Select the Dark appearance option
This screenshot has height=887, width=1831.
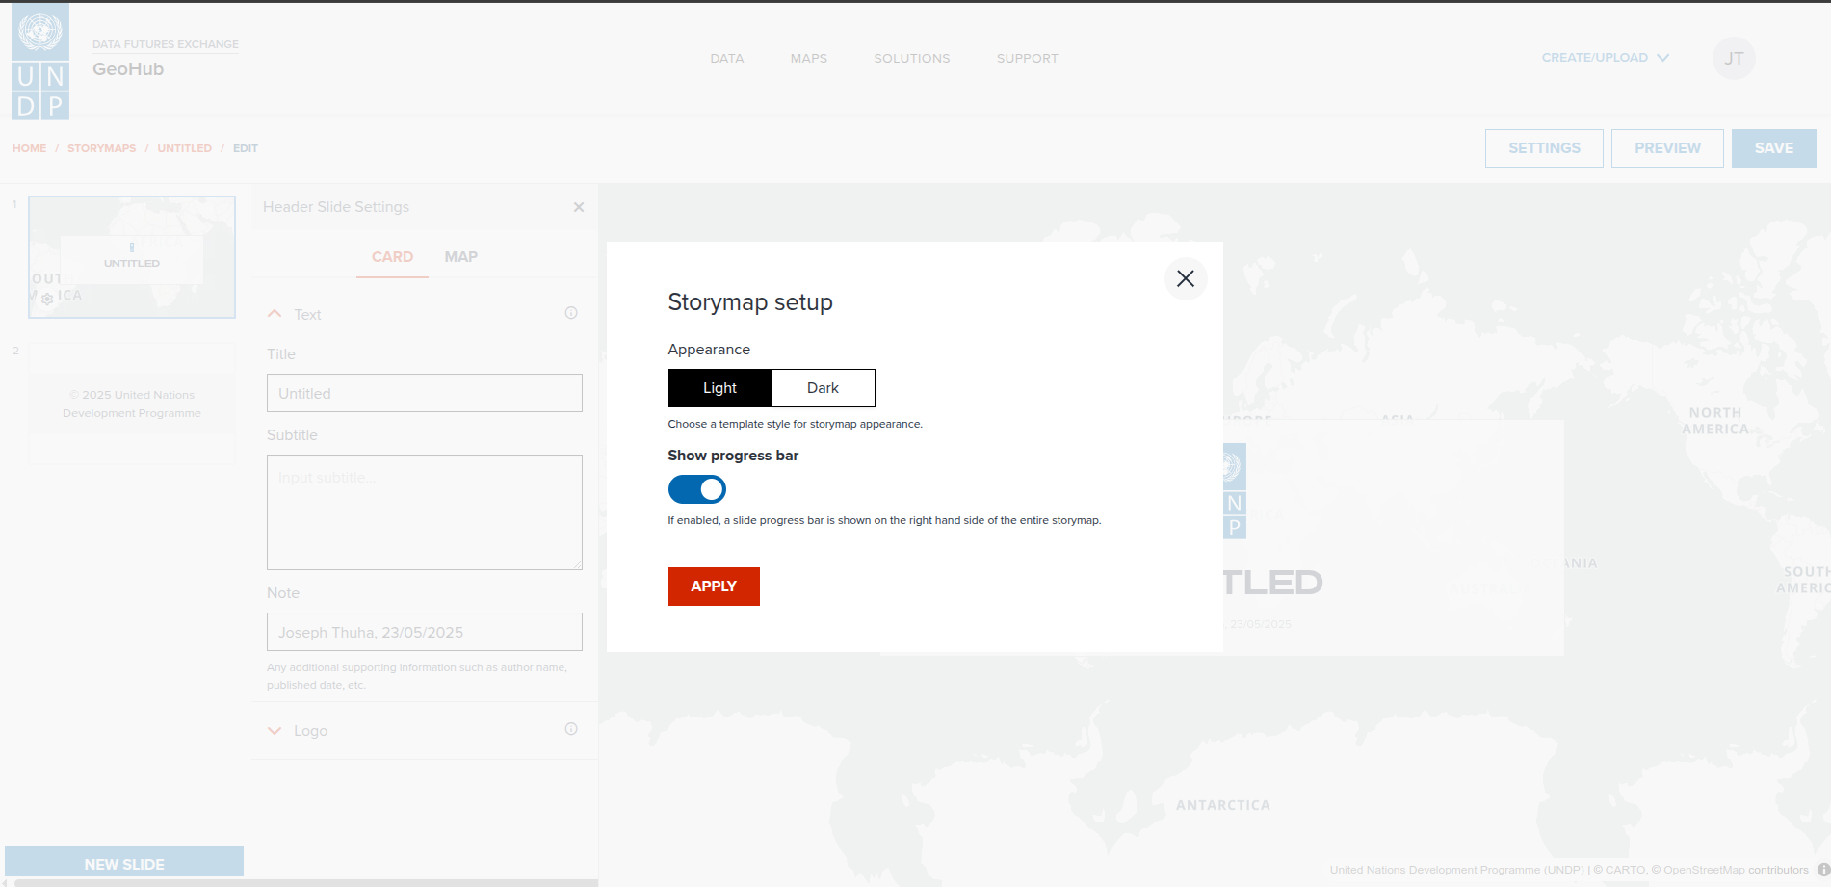click(x=823, y=387)
